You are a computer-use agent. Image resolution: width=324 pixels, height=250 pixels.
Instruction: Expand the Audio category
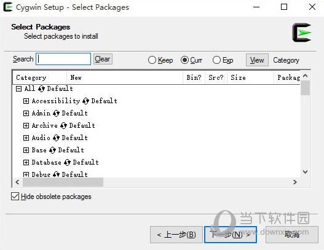pos(26,138)
